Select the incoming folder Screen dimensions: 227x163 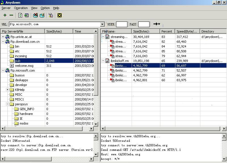pos(21,56)
